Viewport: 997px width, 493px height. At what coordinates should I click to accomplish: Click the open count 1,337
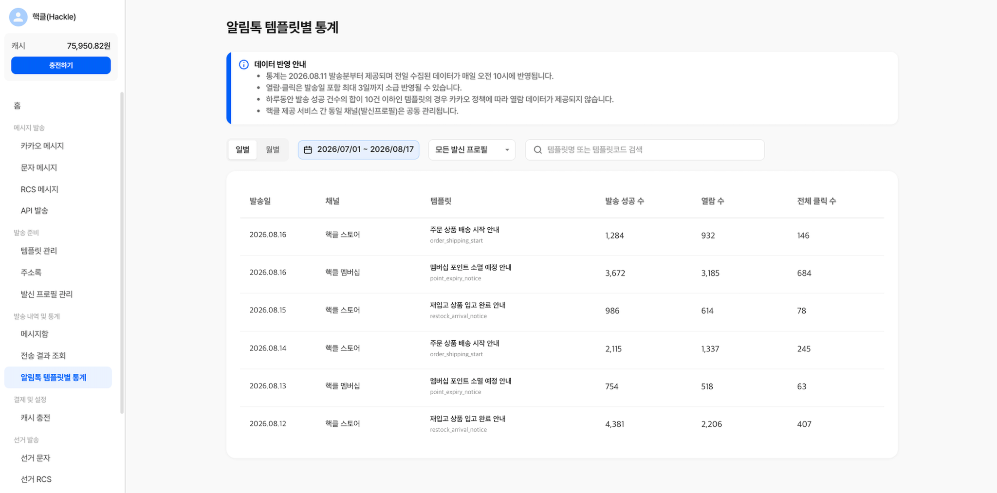(x=710, y=349)
